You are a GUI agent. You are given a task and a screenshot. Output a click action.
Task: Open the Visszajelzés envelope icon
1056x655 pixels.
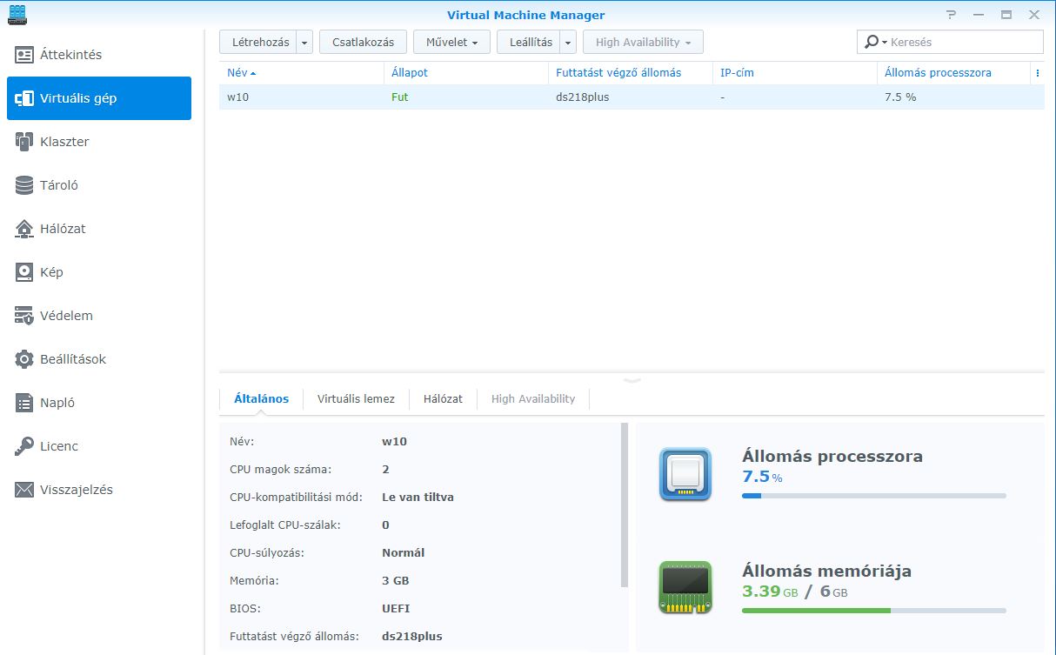[x=24, y=490]
